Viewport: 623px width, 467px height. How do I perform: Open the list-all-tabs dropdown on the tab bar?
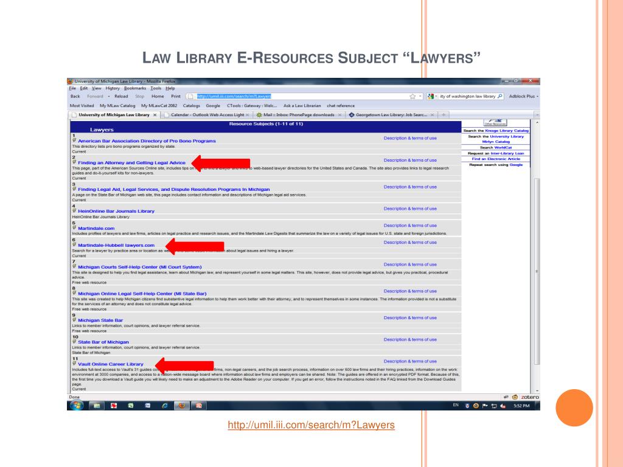[537, 115]
